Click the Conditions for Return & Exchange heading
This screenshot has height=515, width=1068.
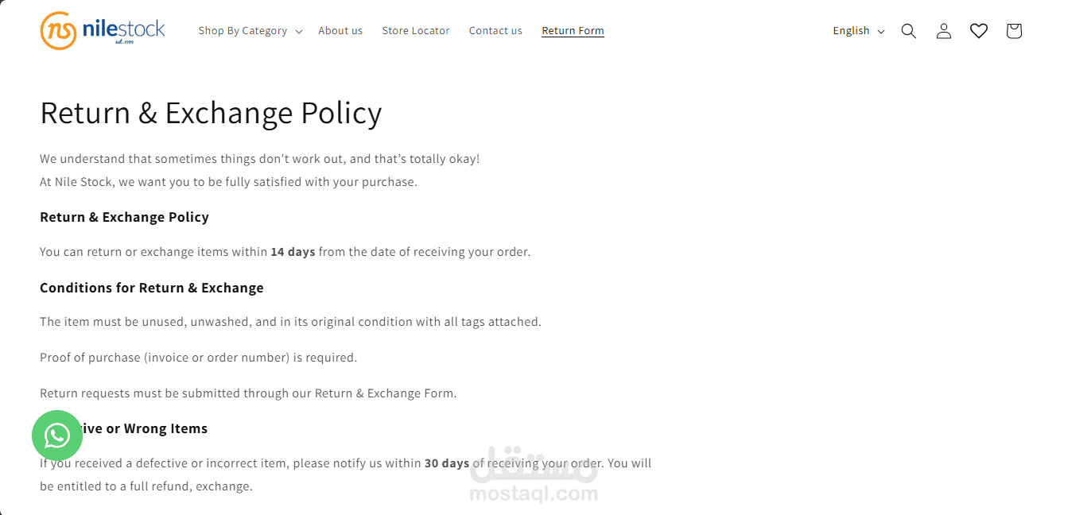(152, 288)
